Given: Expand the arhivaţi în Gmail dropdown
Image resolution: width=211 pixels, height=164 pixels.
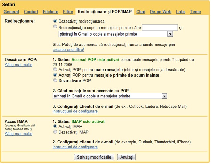Looking at the screenshot, I should click(110, 96).
